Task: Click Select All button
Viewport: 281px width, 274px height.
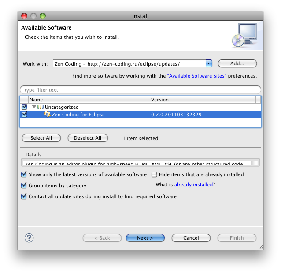Action: point(41,138)
